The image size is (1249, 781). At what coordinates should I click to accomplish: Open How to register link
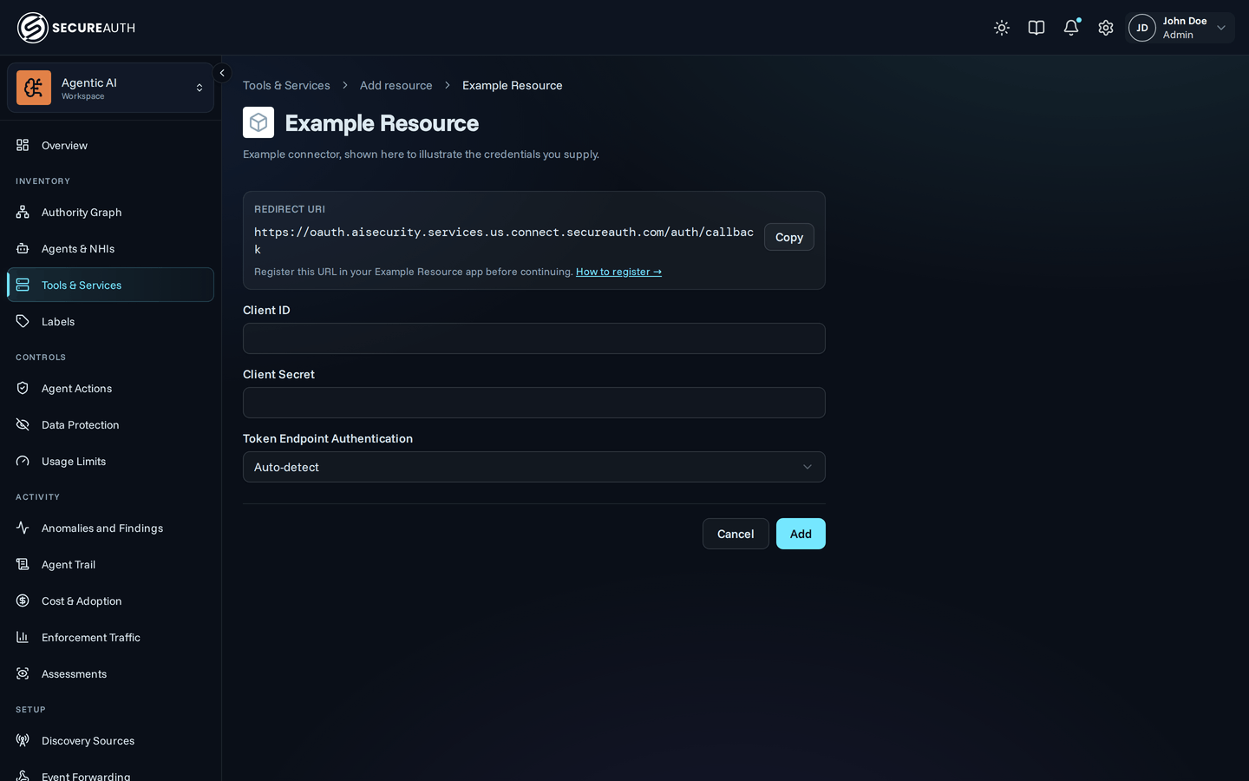click(618, 272)
